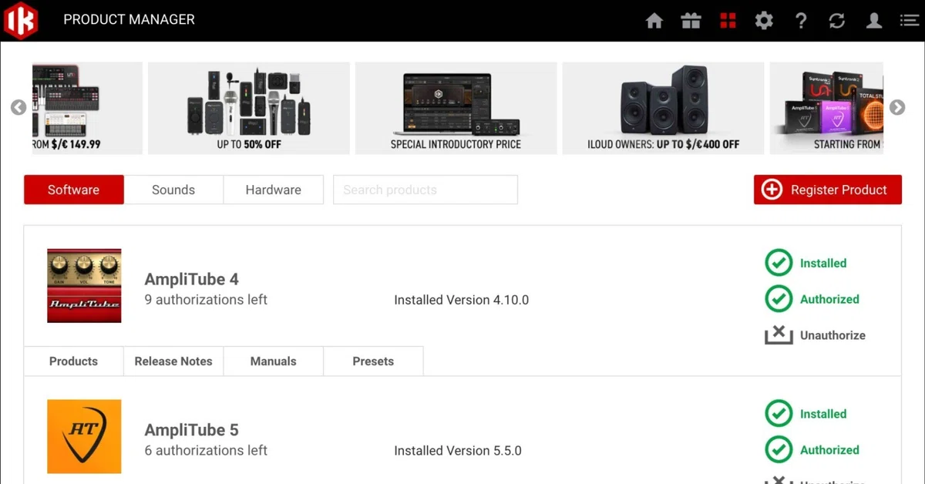Click AmpliTube 4 'Installed' status label
Viewport: 925px width, 484px height.
pos(823,263)
